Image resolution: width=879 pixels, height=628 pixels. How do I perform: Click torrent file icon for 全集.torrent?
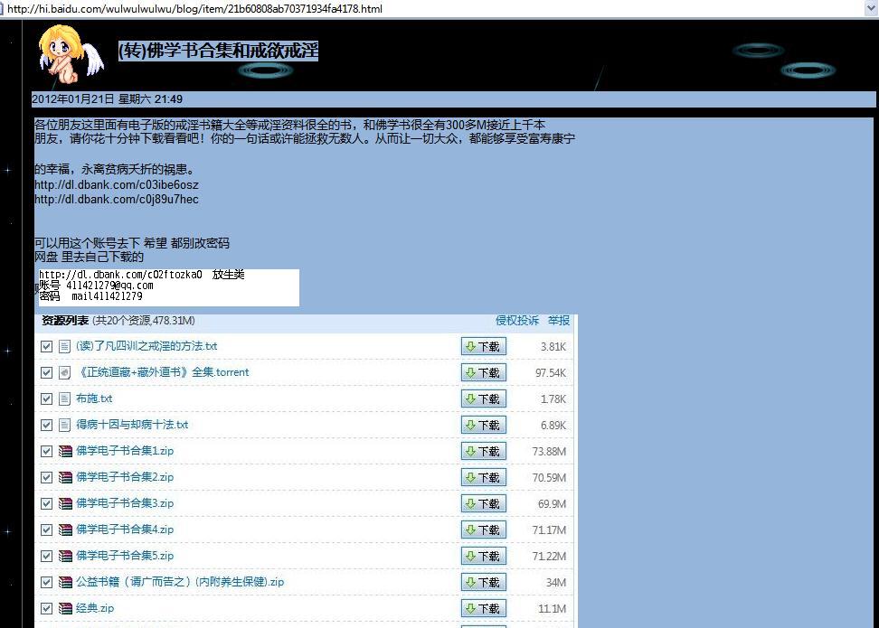click(64, 372)
